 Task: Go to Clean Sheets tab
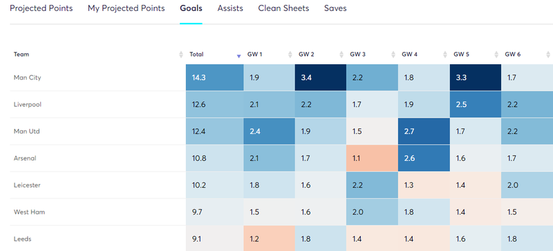click(x=283, y=8)
